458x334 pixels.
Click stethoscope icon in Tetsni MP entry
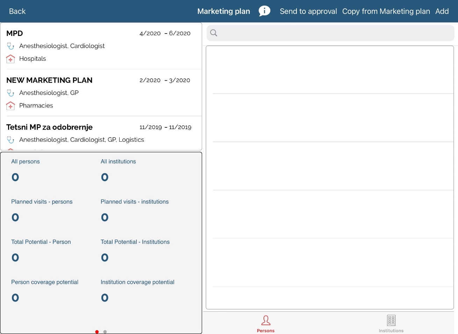(x=10, y=140)
